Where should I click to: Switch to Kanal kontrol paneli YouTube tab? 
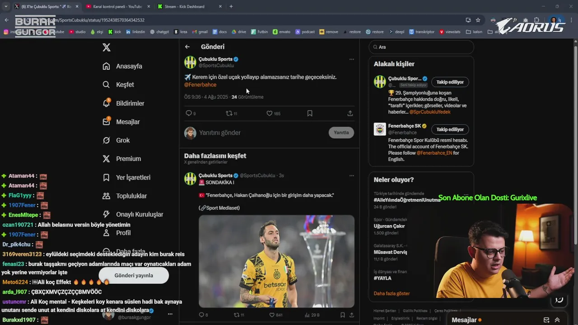[x=117, y=7]
